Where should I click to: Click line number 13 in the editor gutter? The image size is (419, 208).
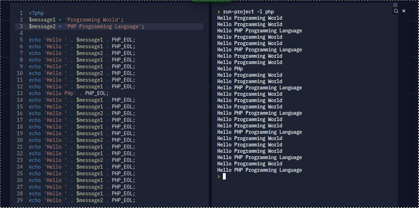pyautogui.click(x=20, y=93)
